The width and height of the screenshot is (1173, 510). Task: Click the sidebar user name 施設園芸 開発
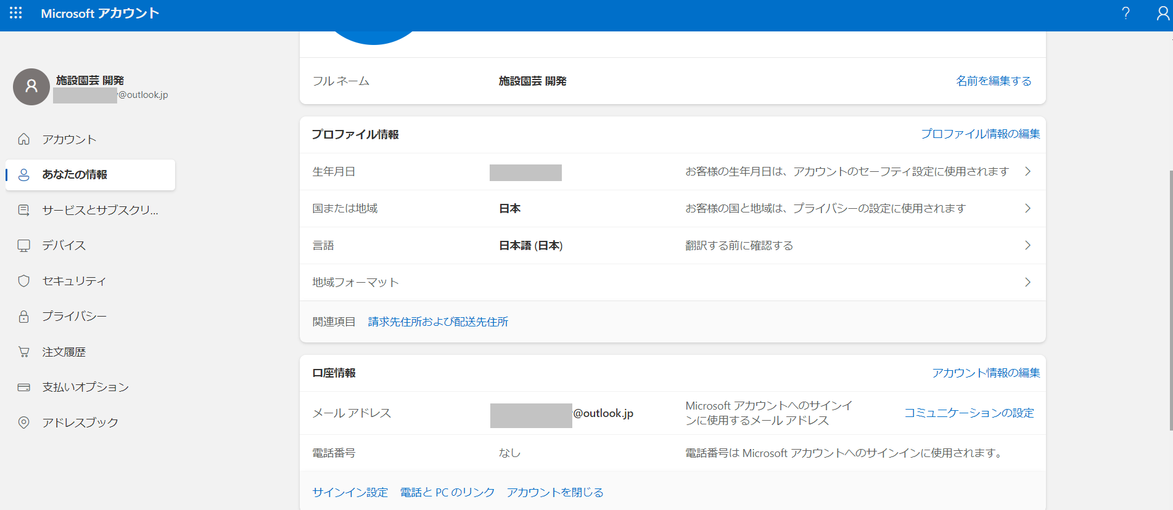pos(90,80)
